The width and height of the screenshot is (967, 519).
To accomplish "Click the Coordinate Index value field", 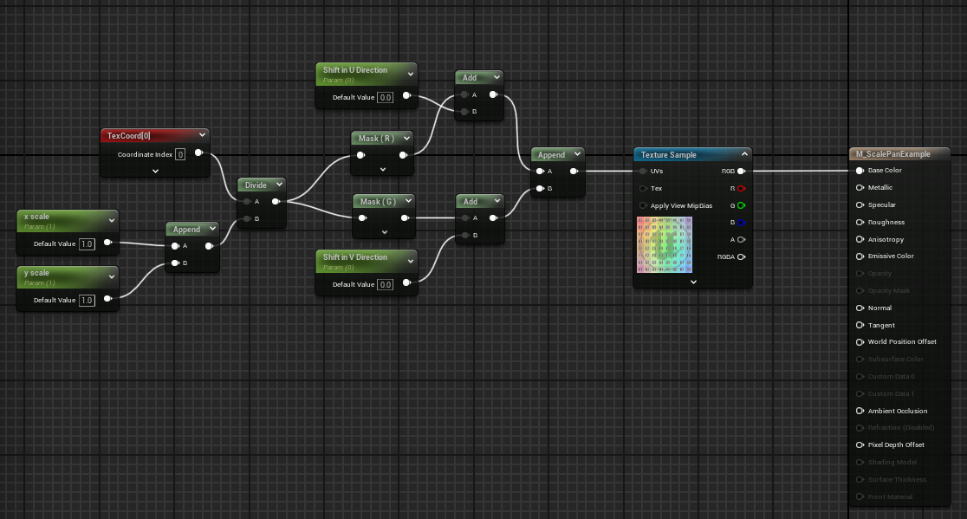I will click(x=180, y=154).
